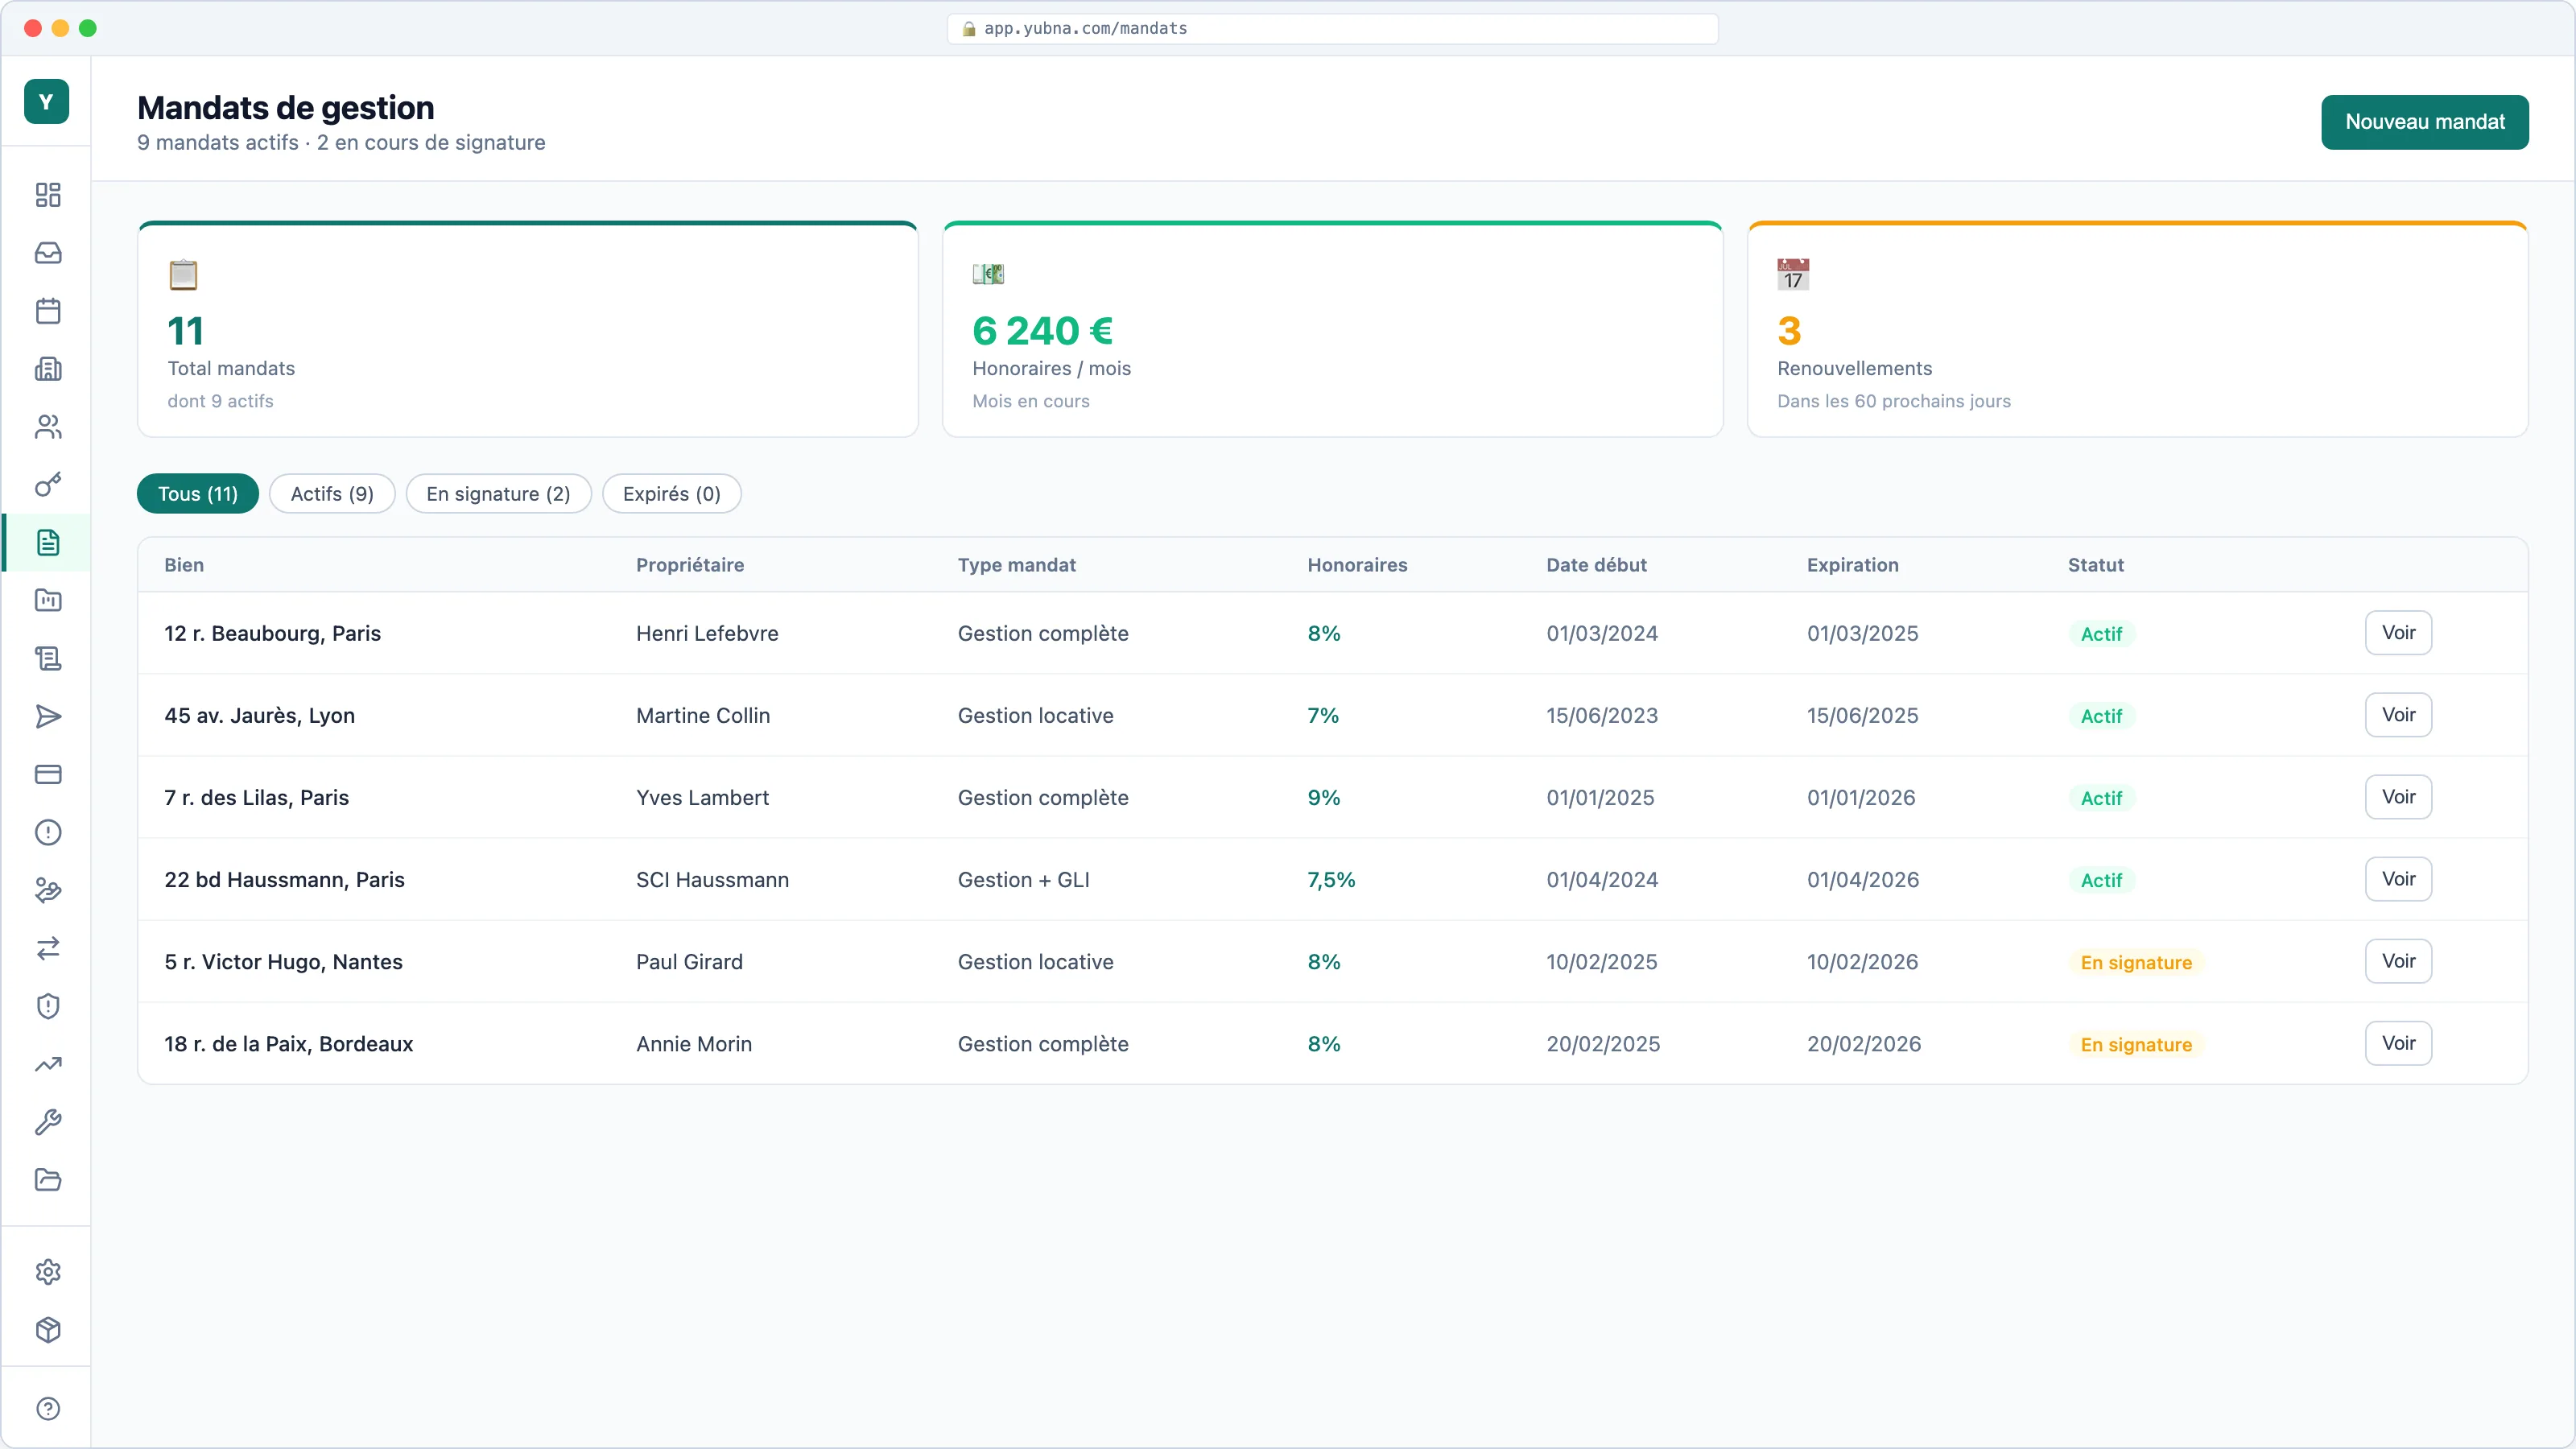Open the people contacts icon in sidebar

point(48,427)
